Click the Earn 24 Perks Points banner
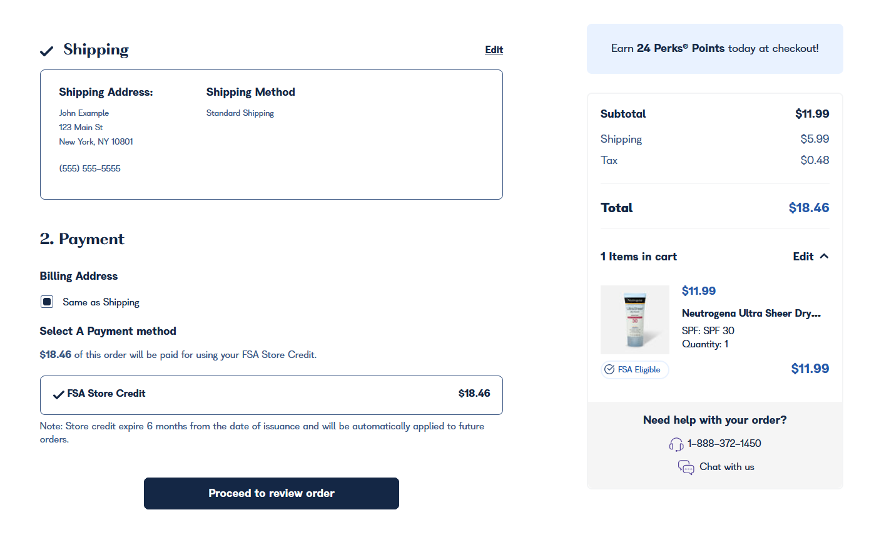Image resolution: width=874 pixels, height=542 pixels. [714, 49]
